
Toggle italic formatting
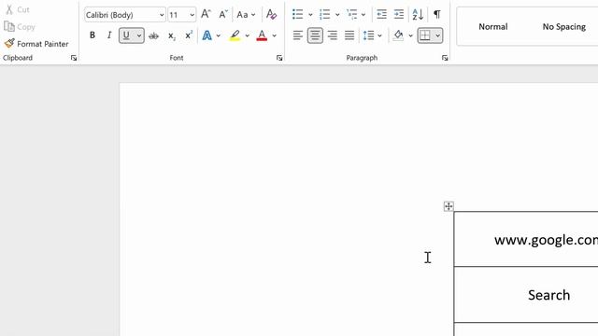tap(109, 35)
